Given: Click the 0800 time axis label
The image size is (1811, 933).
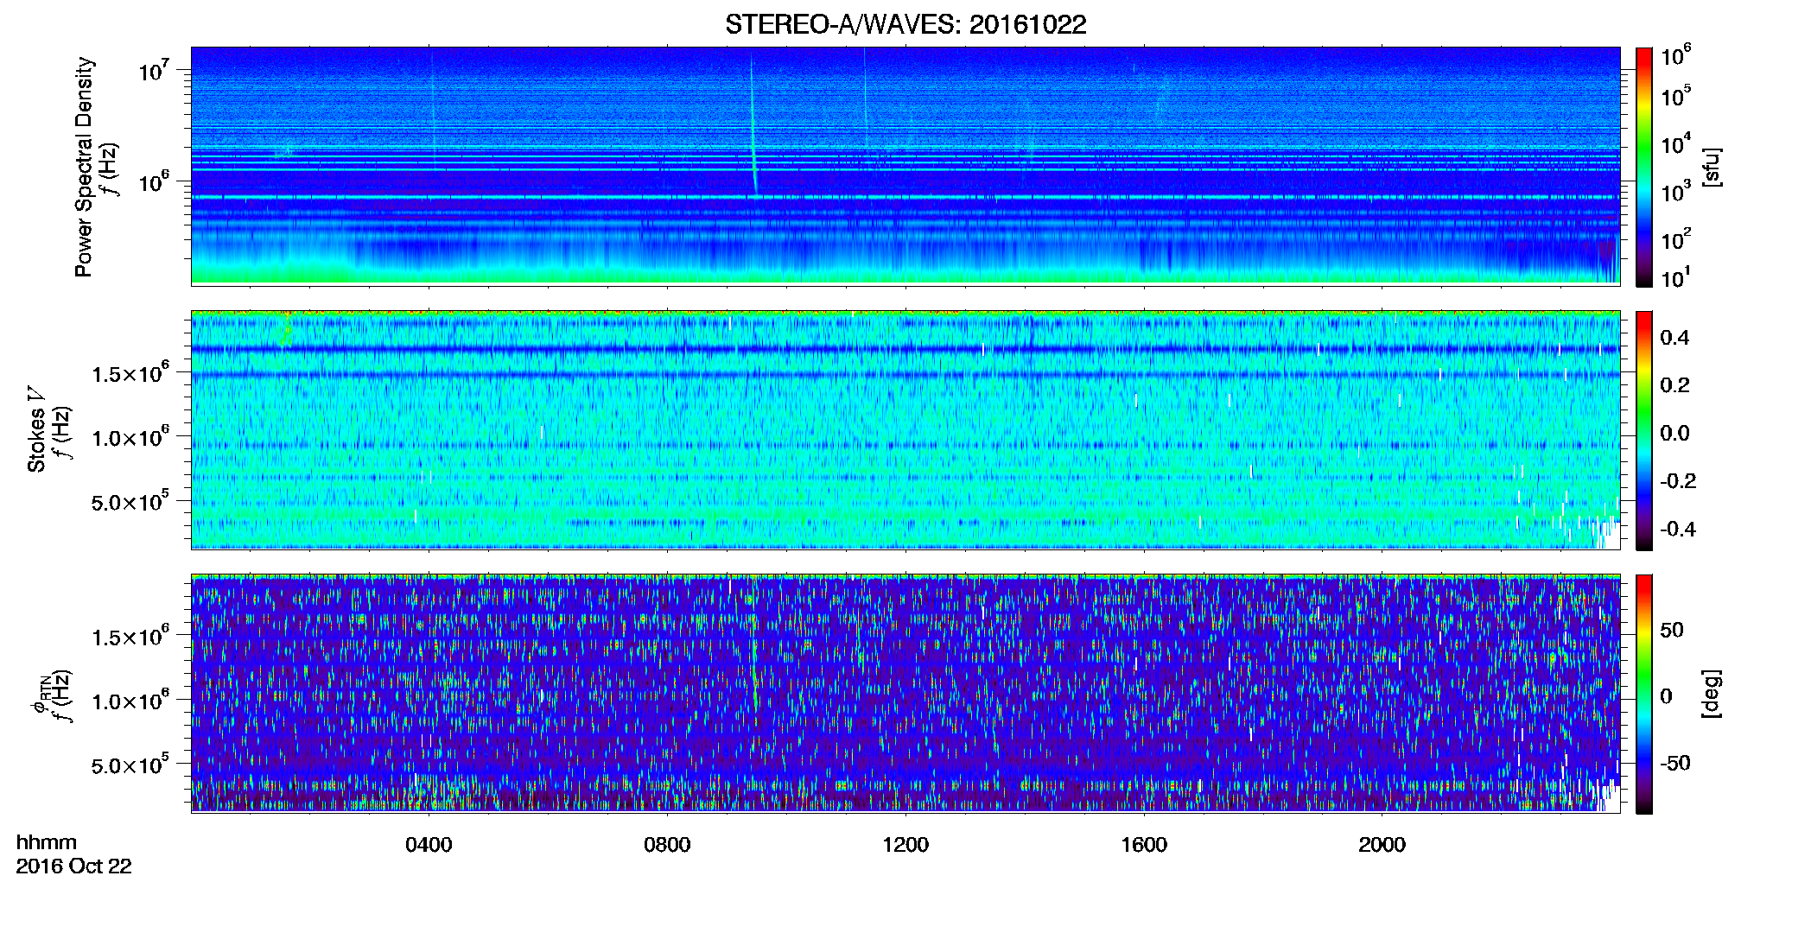Looking at the screenshot, I should point(667,845).
